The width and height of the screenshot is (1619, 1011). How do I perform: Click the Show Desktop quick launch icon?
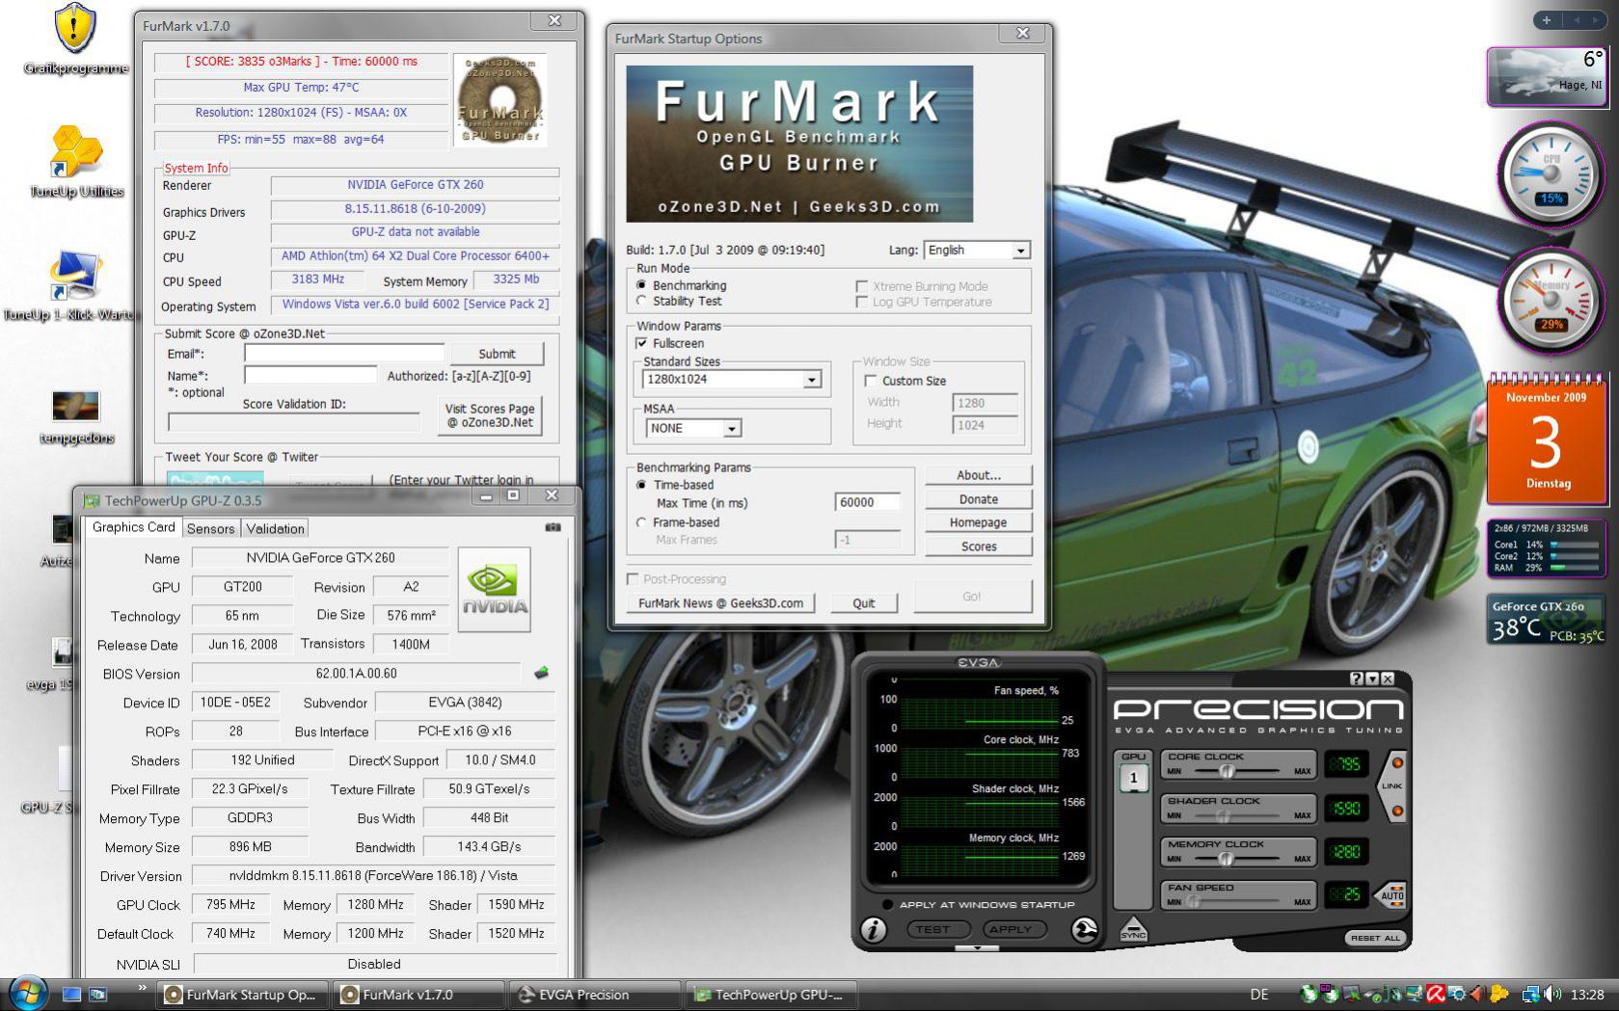coord(71,995)
